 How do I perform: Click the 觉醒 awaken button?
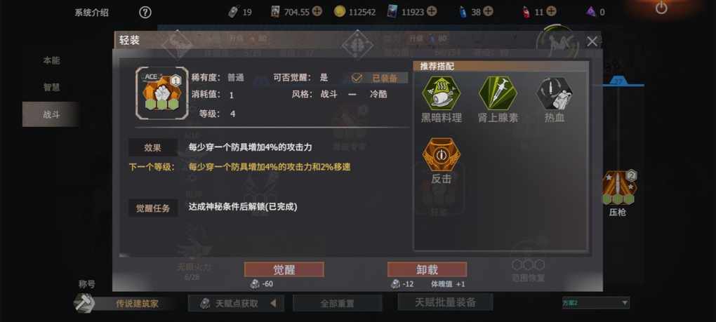284,269
